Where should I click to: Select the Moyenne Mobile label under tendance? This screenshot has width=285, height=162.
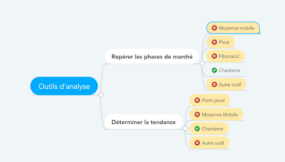[220, 114]
